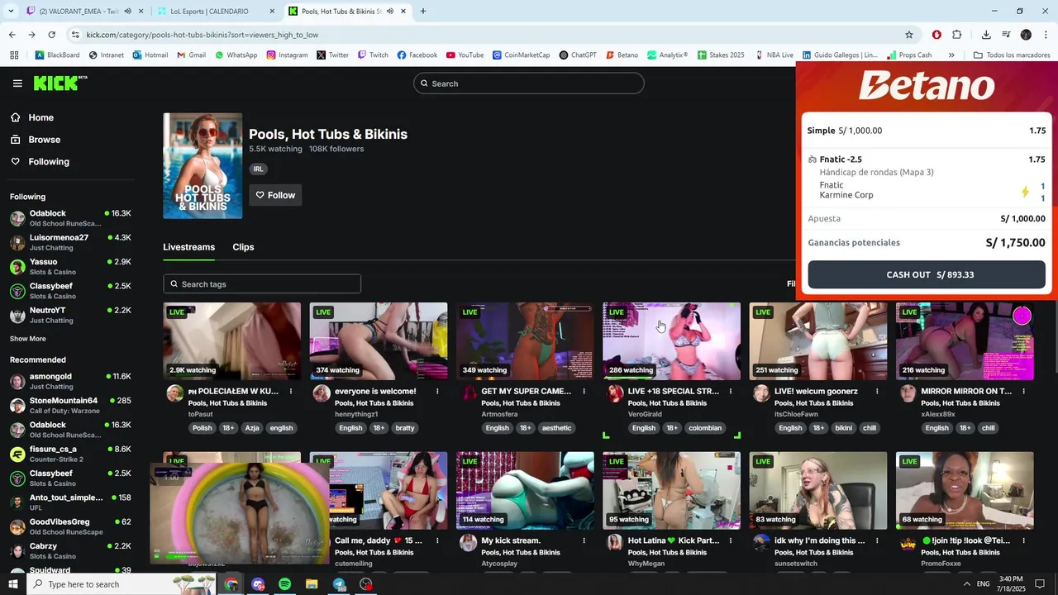Open Odablock channel in Following list

(70, 218)
